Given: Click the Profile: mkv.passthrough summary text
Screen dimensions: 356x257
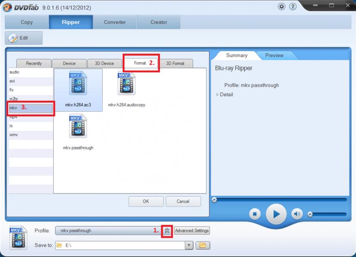Looking at the screenshot, I should [x=251, y=85].
